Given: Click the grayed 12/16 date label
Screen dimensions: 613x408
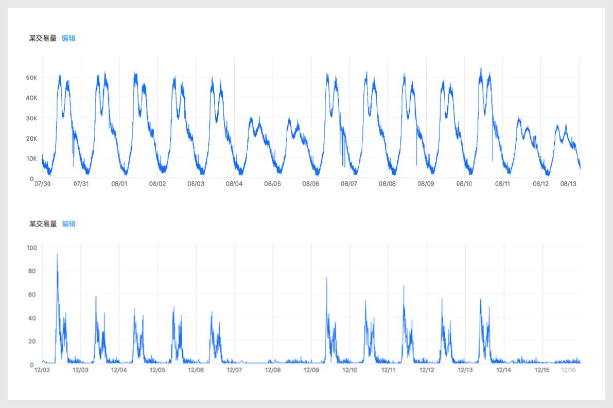Looking at the screenshot, I should 569,370.
